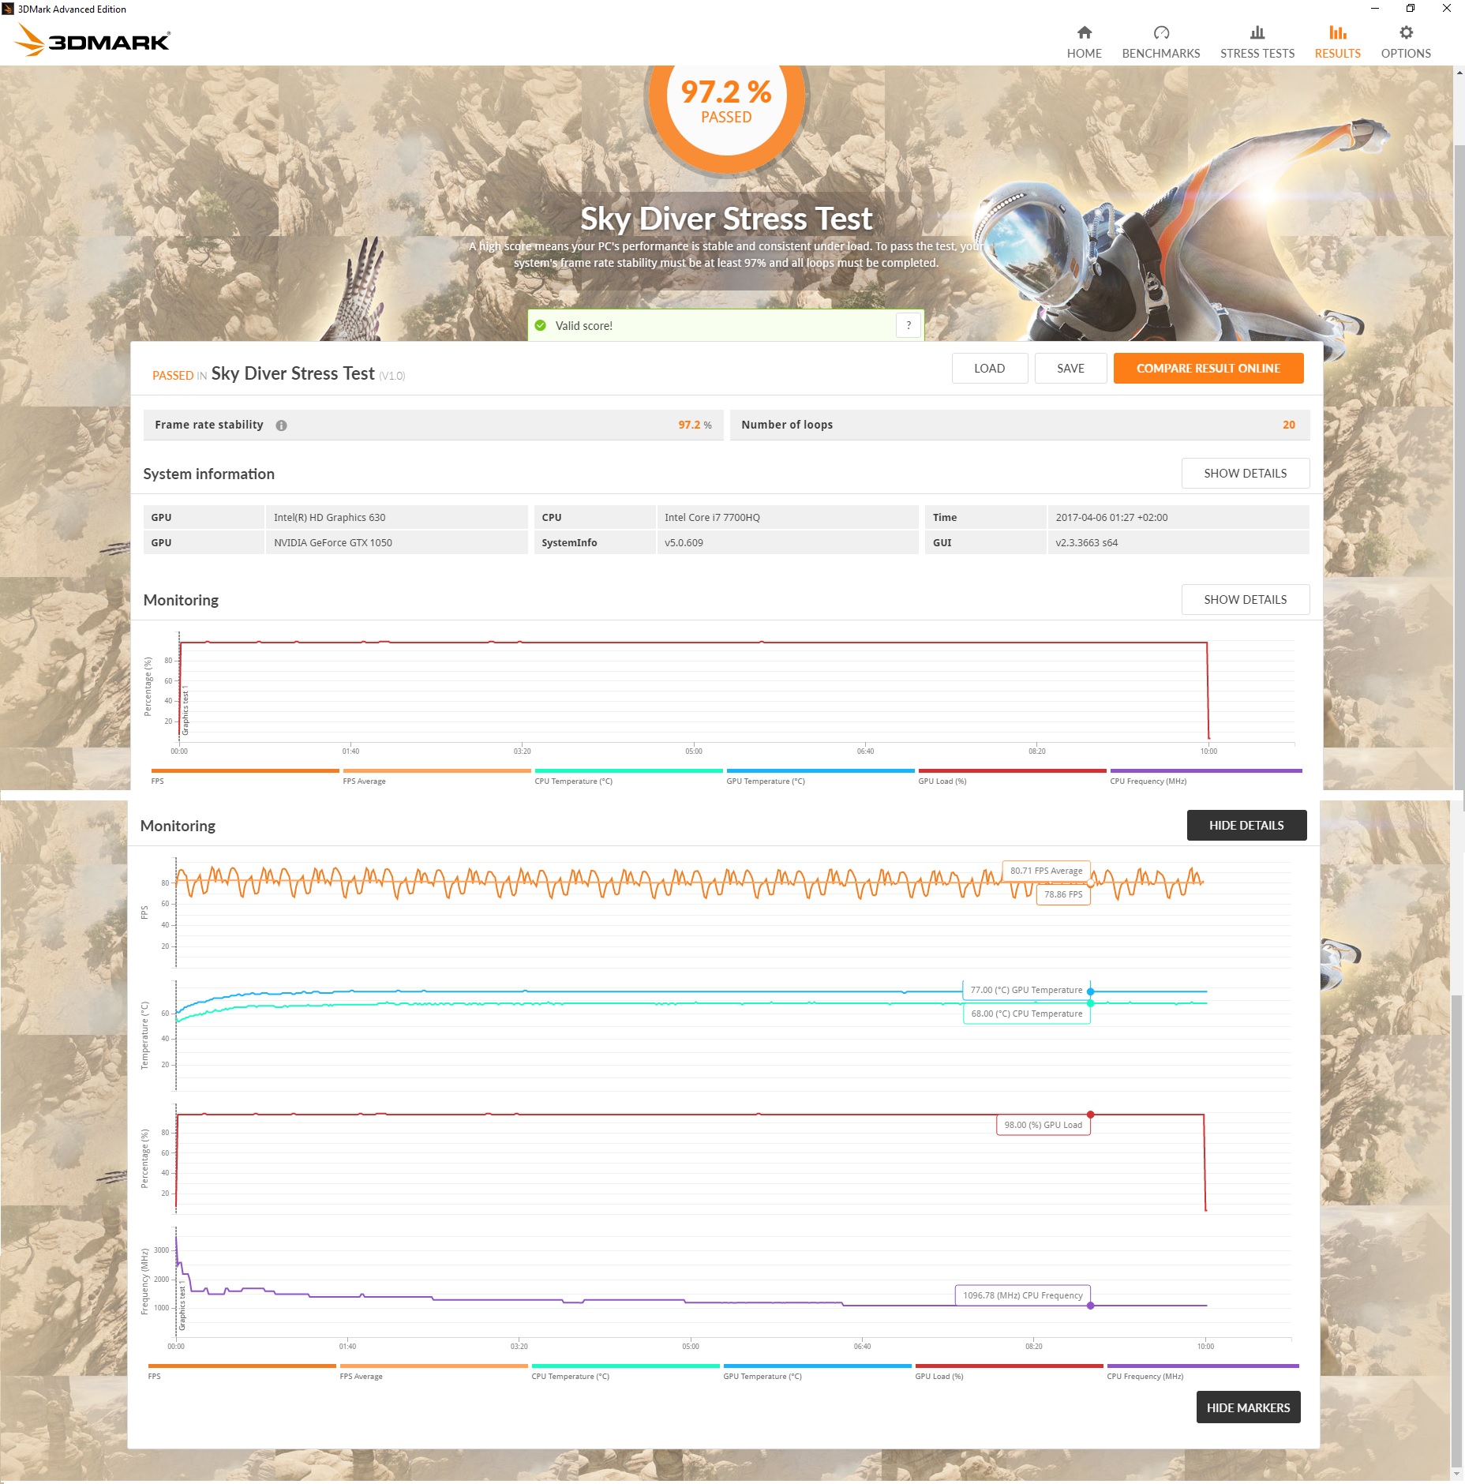Toggle CPU Temperature series in upper legend

[628, 777]
